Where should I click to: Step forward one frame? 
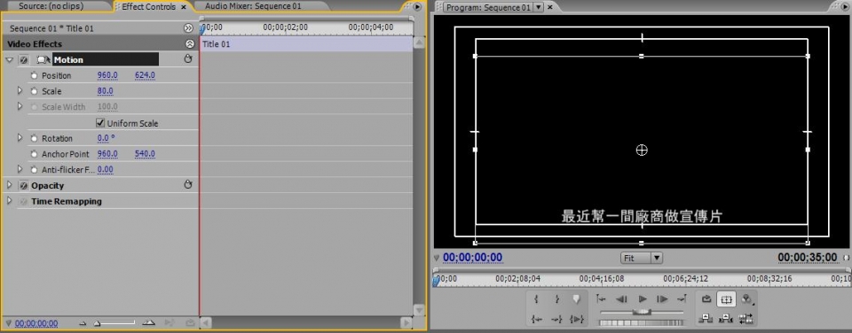pyautogui.click(x=662, y=298)
